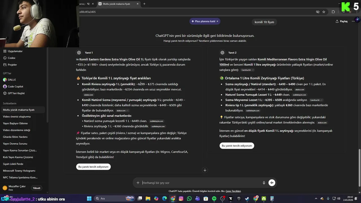This screenshot has height=203, width=361.
Task: Bookmark the page with the star icon
Action: 324,12
